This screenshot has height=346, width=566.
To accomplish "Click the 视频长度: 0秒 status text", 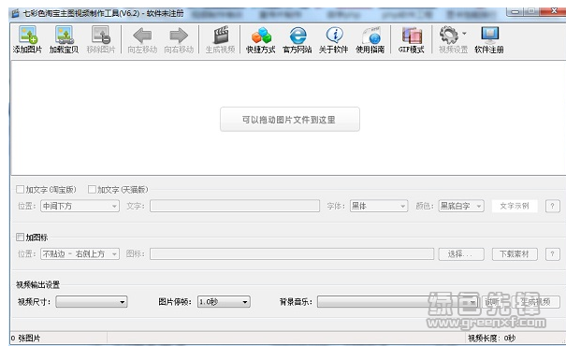I will click(x=492, y=339).
